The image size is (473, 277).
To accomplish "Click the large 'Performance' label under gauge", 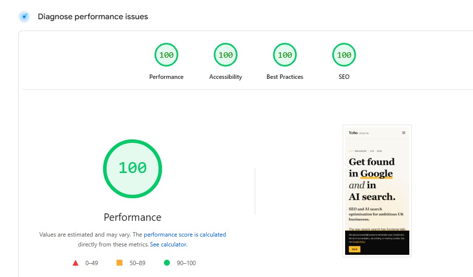I will [x=132, y=217].
